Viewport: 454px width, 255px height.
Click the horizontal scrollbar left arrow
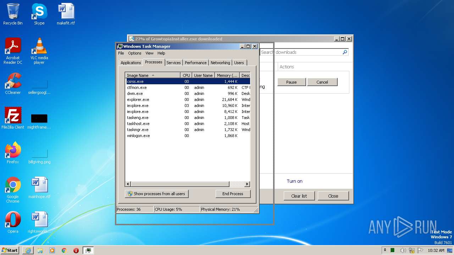tap(128, 184)
